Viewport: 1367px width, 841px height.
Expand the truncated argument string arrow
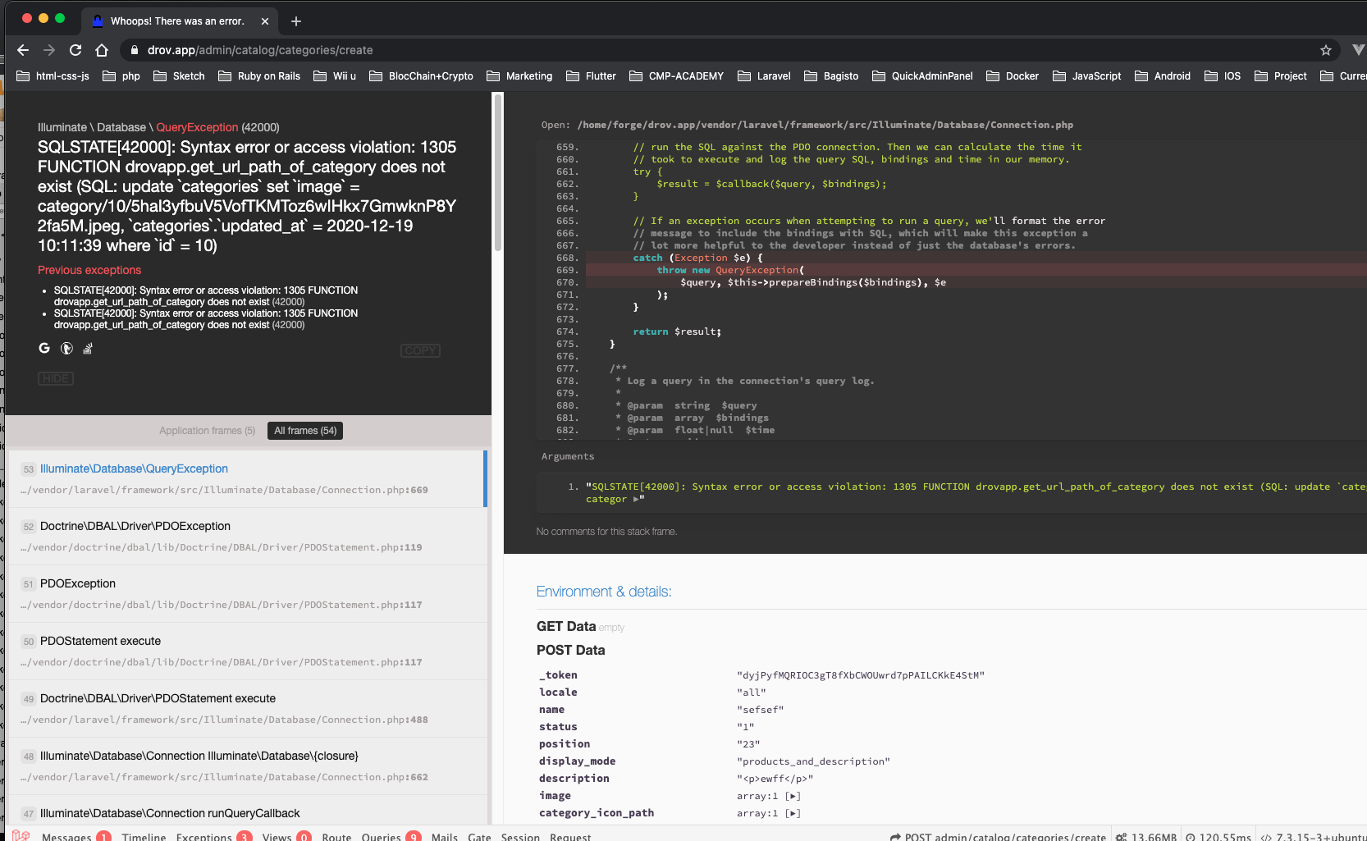tap(636, 499)
